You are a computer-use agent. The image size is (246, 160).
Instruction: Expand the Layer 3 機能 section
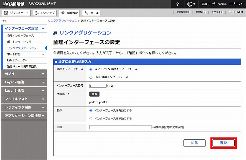coord(24,91)
